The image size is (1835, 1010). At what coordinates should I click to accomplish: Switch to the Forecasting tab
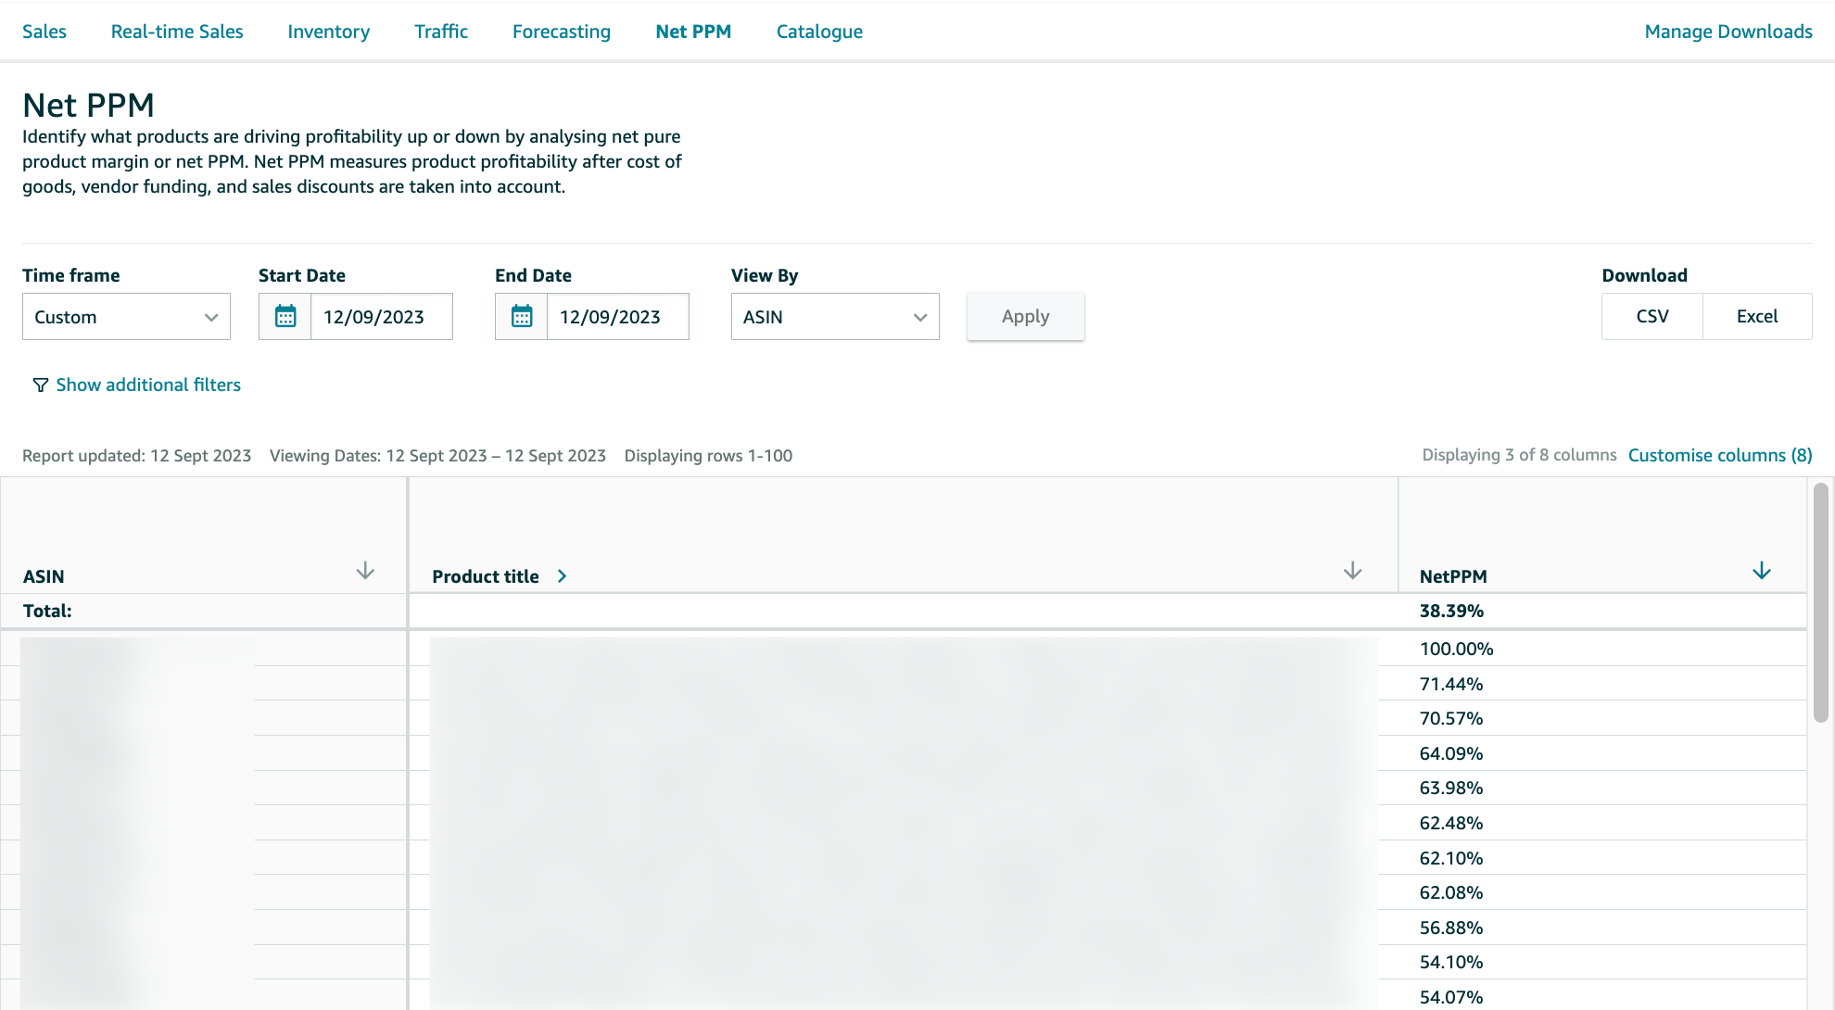point(561,31)
